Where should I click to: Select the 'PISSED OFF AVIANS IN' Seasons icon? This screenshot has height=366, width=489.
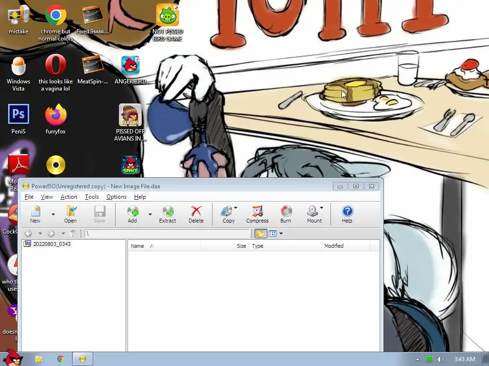coord(130,122)
